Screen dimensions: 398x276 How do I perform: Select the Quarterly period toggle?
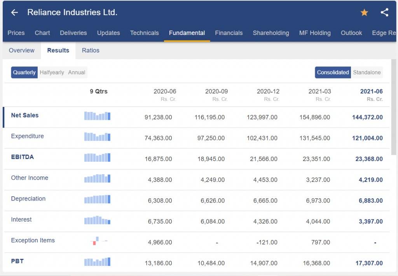[24, 72]
